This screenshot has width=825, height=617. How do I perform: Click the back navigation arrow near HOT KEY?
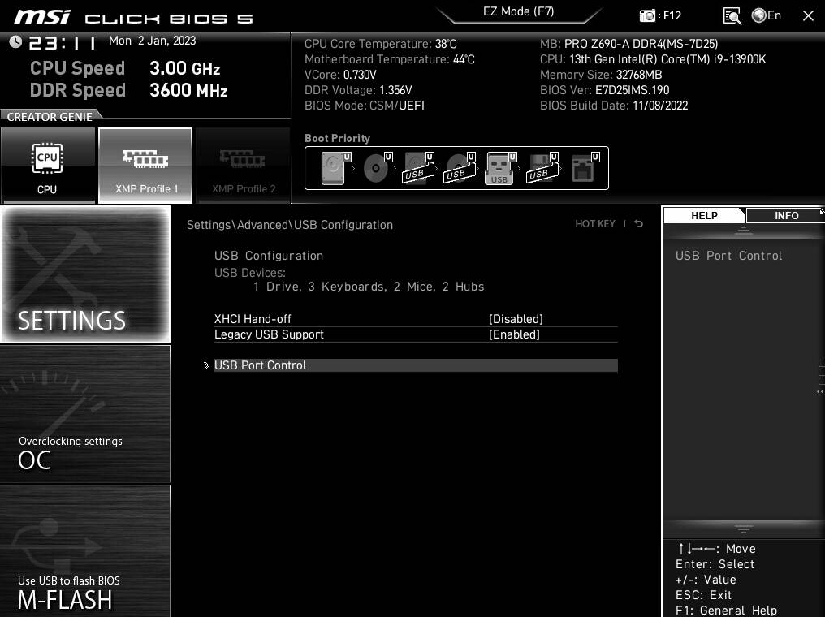point(638,223)
